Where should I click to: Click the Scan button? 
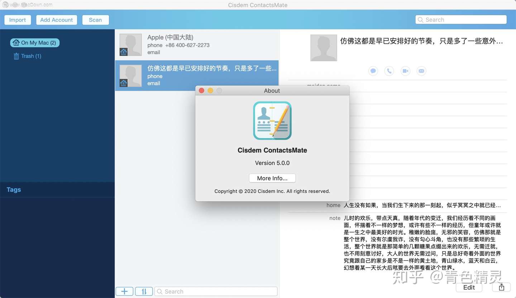[95, 20]
